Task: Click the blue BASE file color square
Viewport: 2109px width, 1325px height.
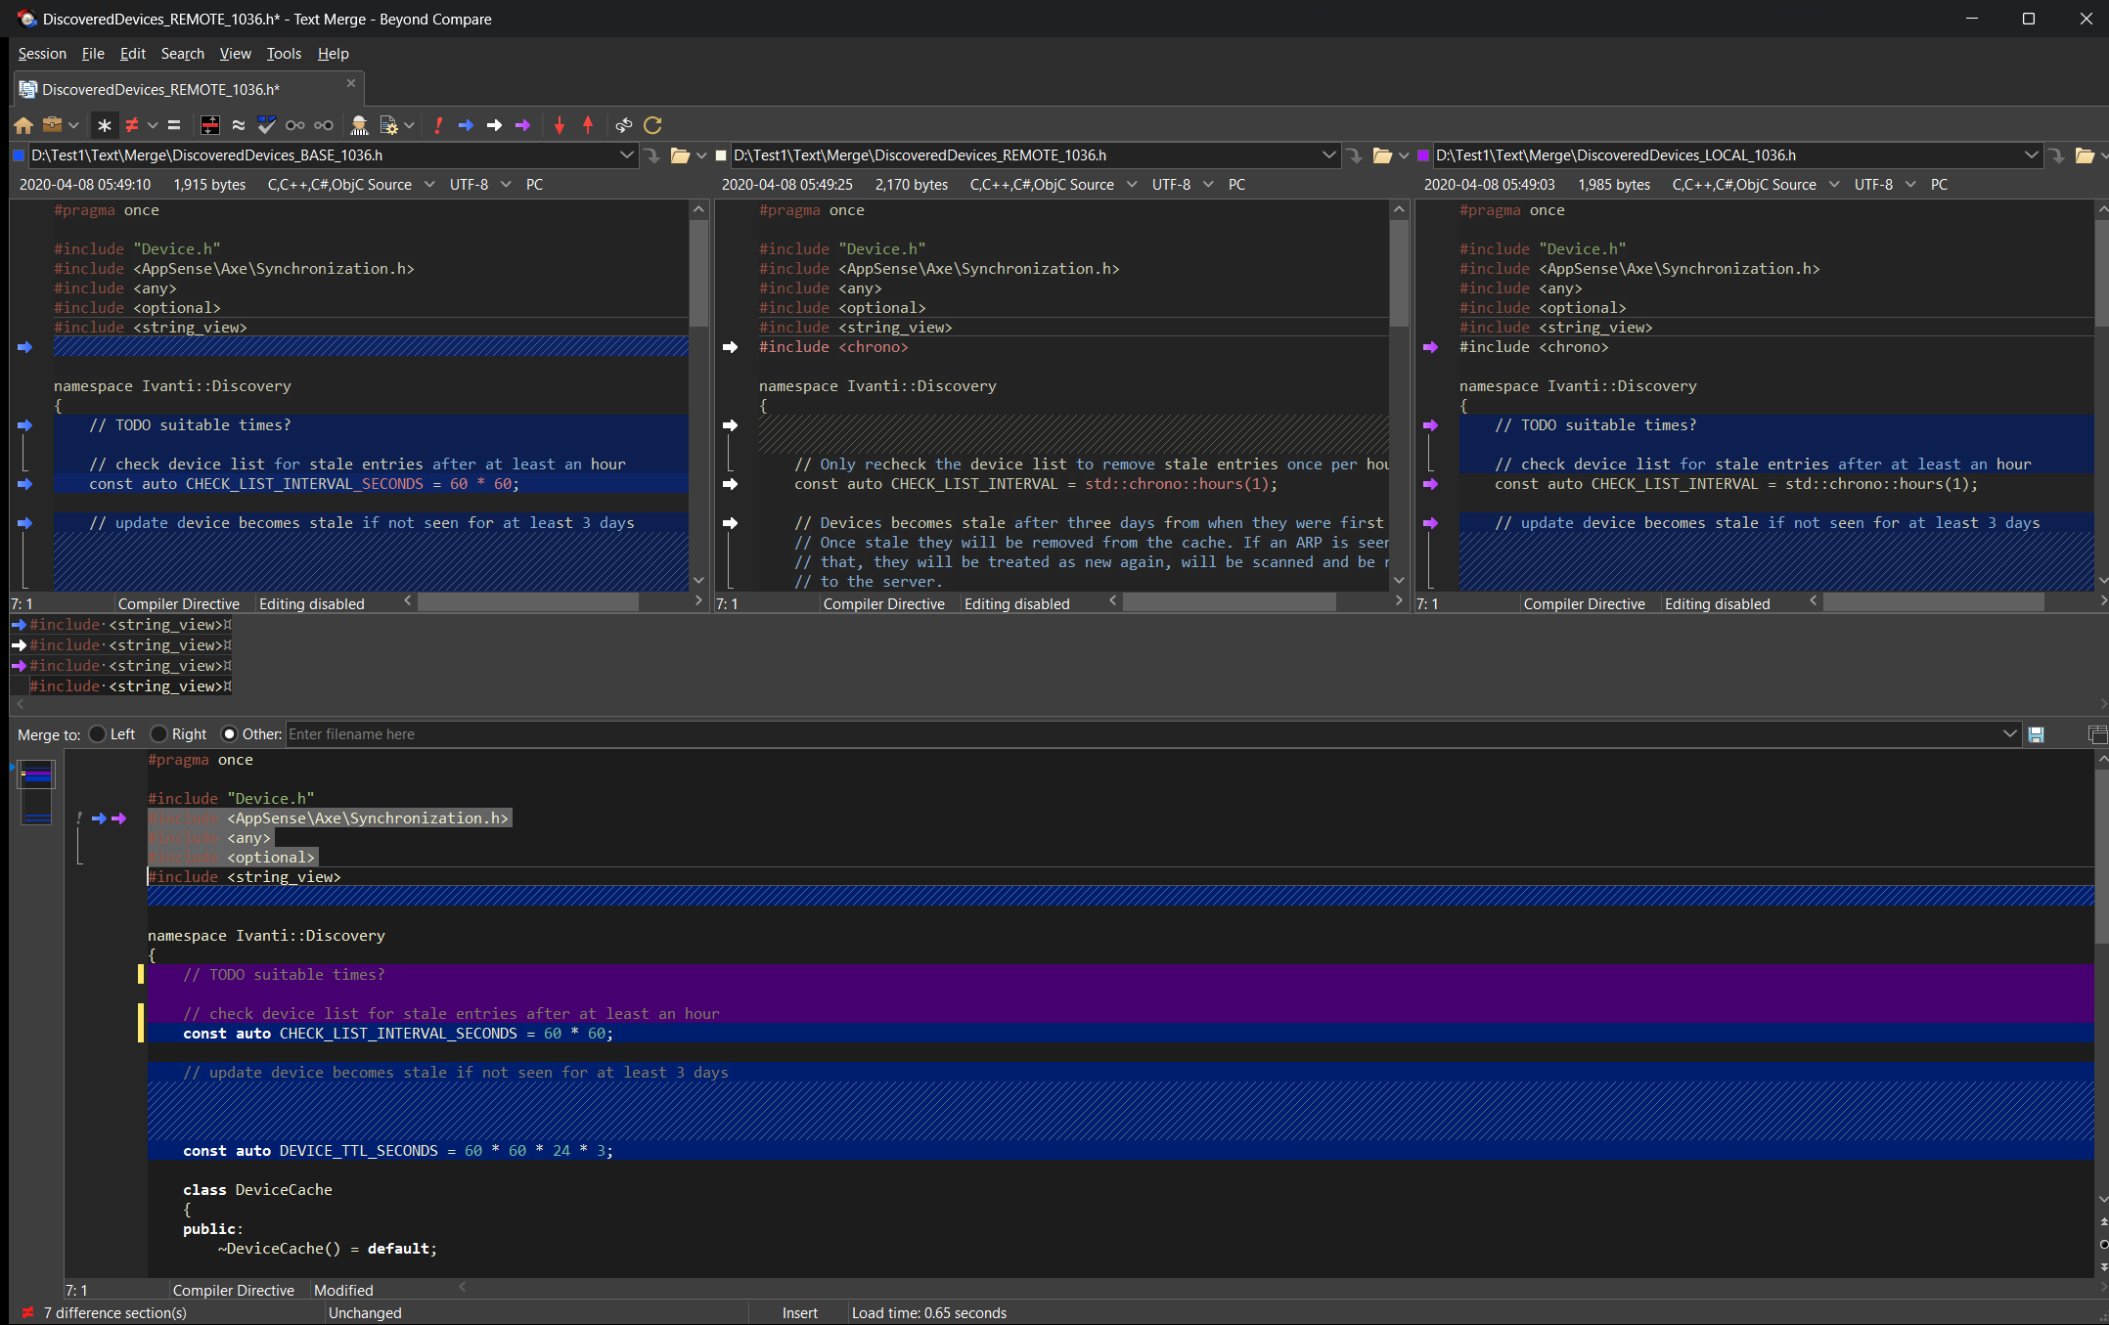Action: pos(19,155)
